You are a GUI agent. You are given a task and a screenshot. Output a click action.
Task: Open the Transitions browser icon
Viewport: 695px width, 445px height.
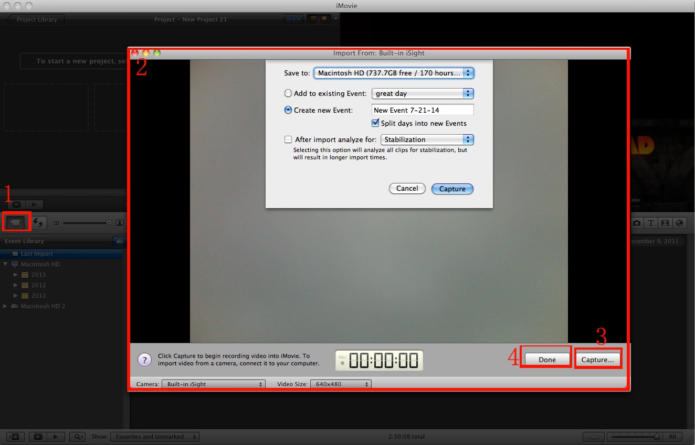click(665, 223)
